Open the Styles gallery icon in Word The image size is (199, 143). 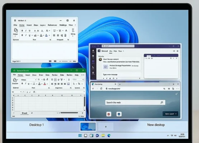[73, 30]
